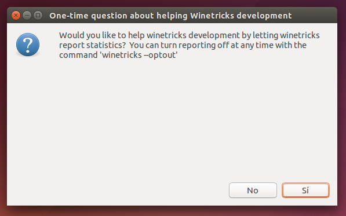Click 'letting winetricks' at line end
Image resolution: width=346 pixels, height=216 pixels.
click(x=286, y=35)
